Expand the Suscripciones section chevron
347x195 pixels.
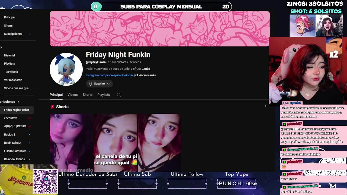[x=18, y=102]
